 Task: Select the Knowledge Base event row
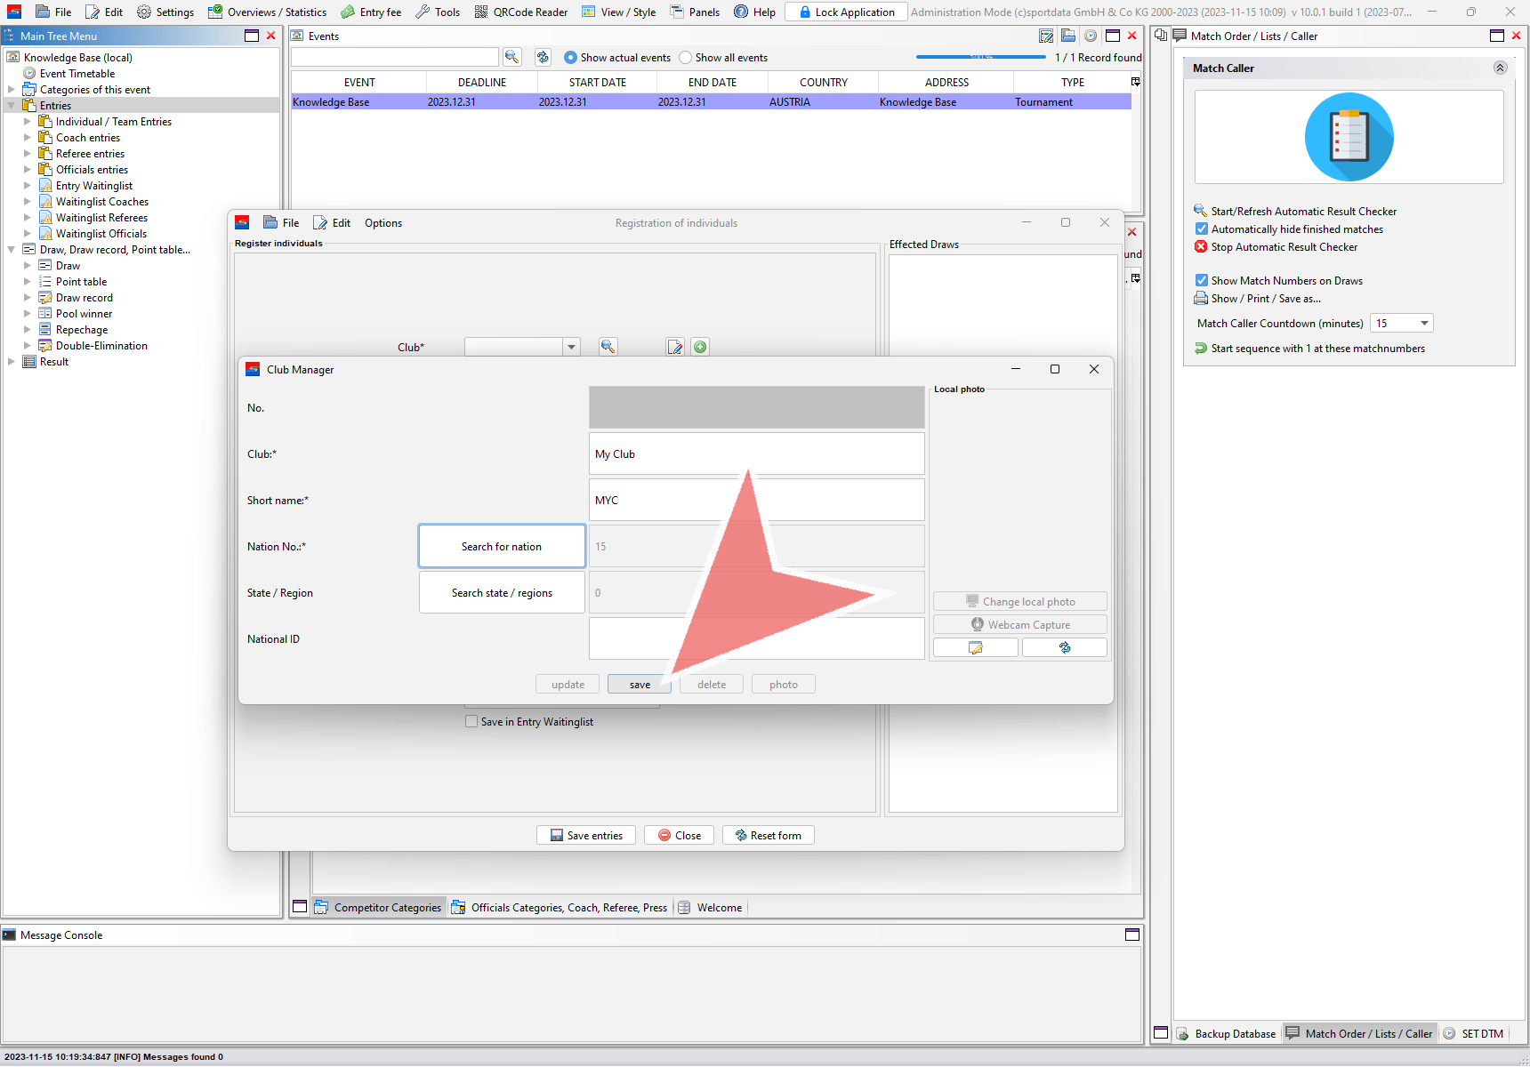(x=711, y=102)
